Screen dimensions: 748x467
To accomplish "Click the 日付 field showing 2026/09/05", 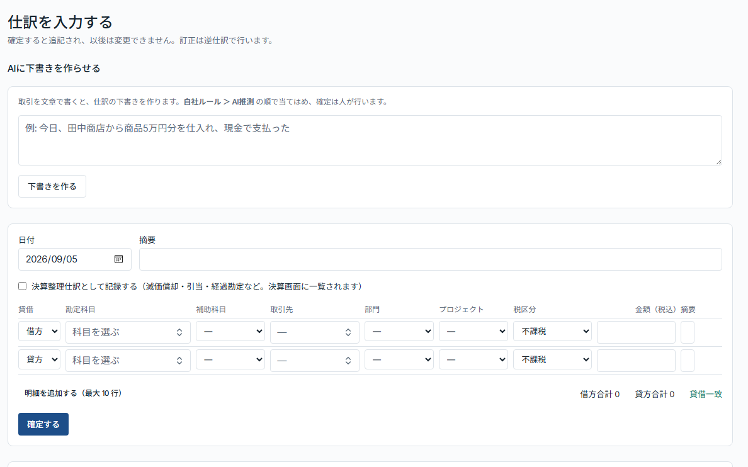I will tap(75, 259).
